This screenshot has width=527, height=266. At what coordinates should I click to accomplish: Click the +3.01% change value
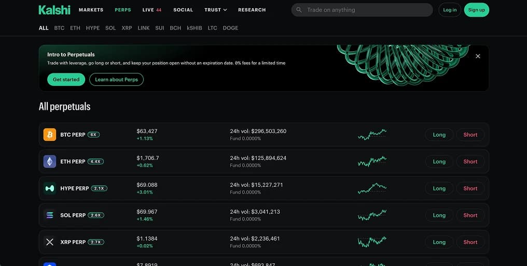(145, 192)
